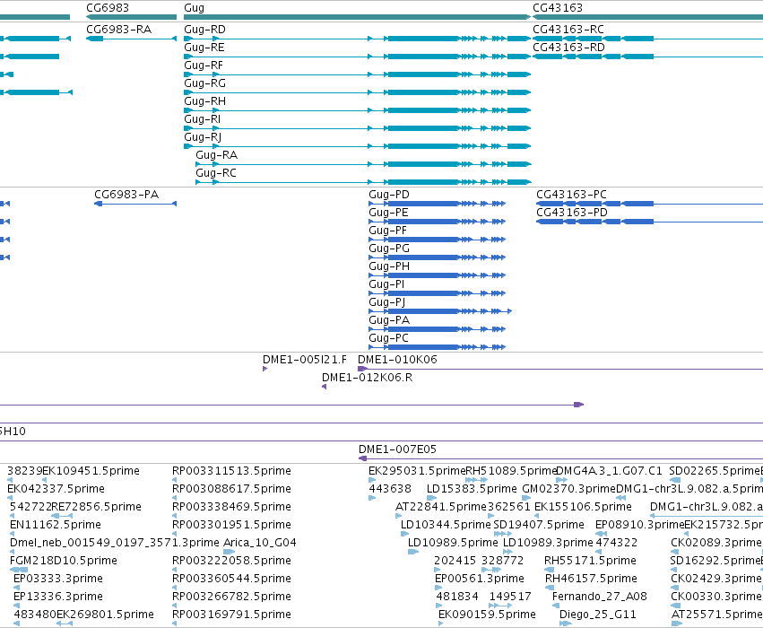This screenshot has height=628, width=763.
Task: Select feature DME1-005I21.F
Action: [x=305, y=360]
